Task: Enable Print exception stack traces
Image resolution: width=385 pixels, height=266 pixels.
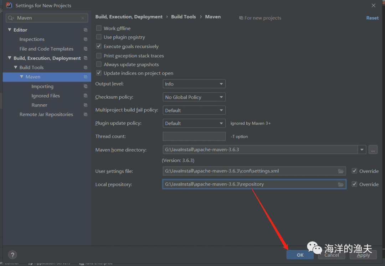Action: [99, 56]
